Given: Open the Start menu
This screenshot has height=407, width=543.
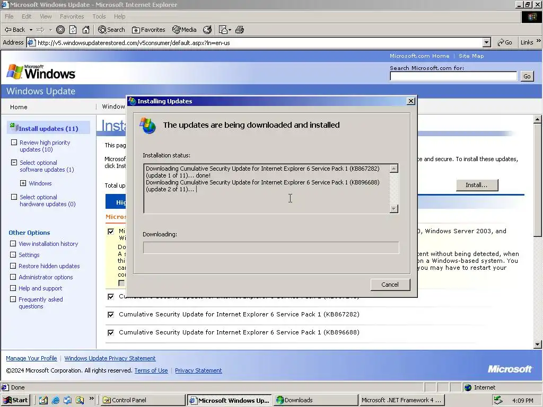Looking at the screenshot, I should (x=15, y=400).
